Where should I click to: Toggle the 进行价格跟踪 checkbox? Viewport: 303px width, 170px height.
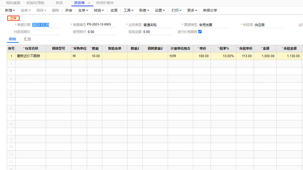200,32
